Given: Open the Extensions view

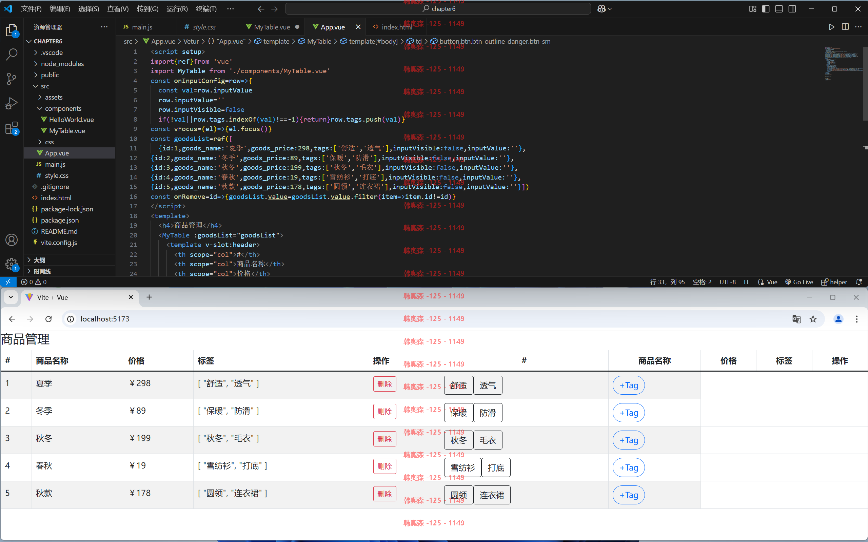Looking at the screenshot, I should (x=12, y=128).
